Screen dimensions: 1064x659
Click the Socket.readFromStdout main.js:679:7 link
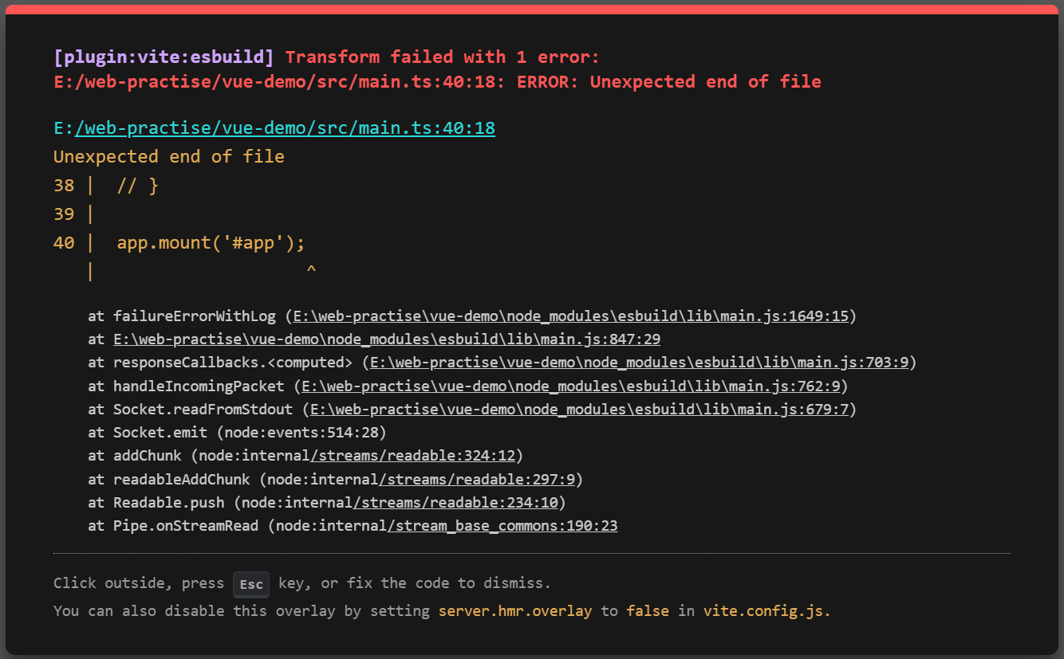[x=579, y=410]
